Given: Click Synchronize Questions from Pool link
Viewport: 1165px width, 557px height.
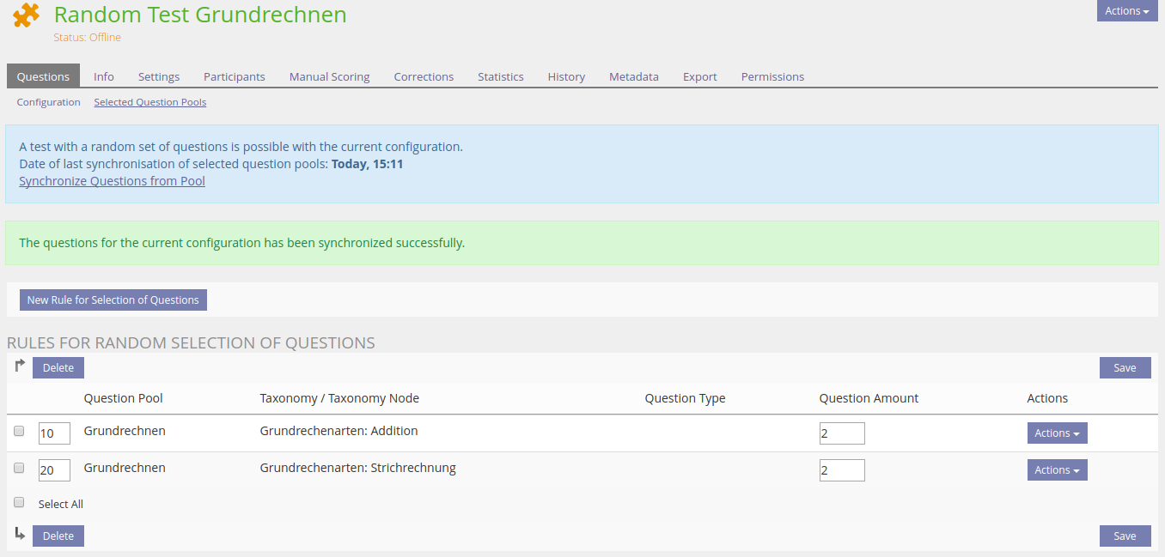Looking at the screenshot, I should [x=112, y=181].
